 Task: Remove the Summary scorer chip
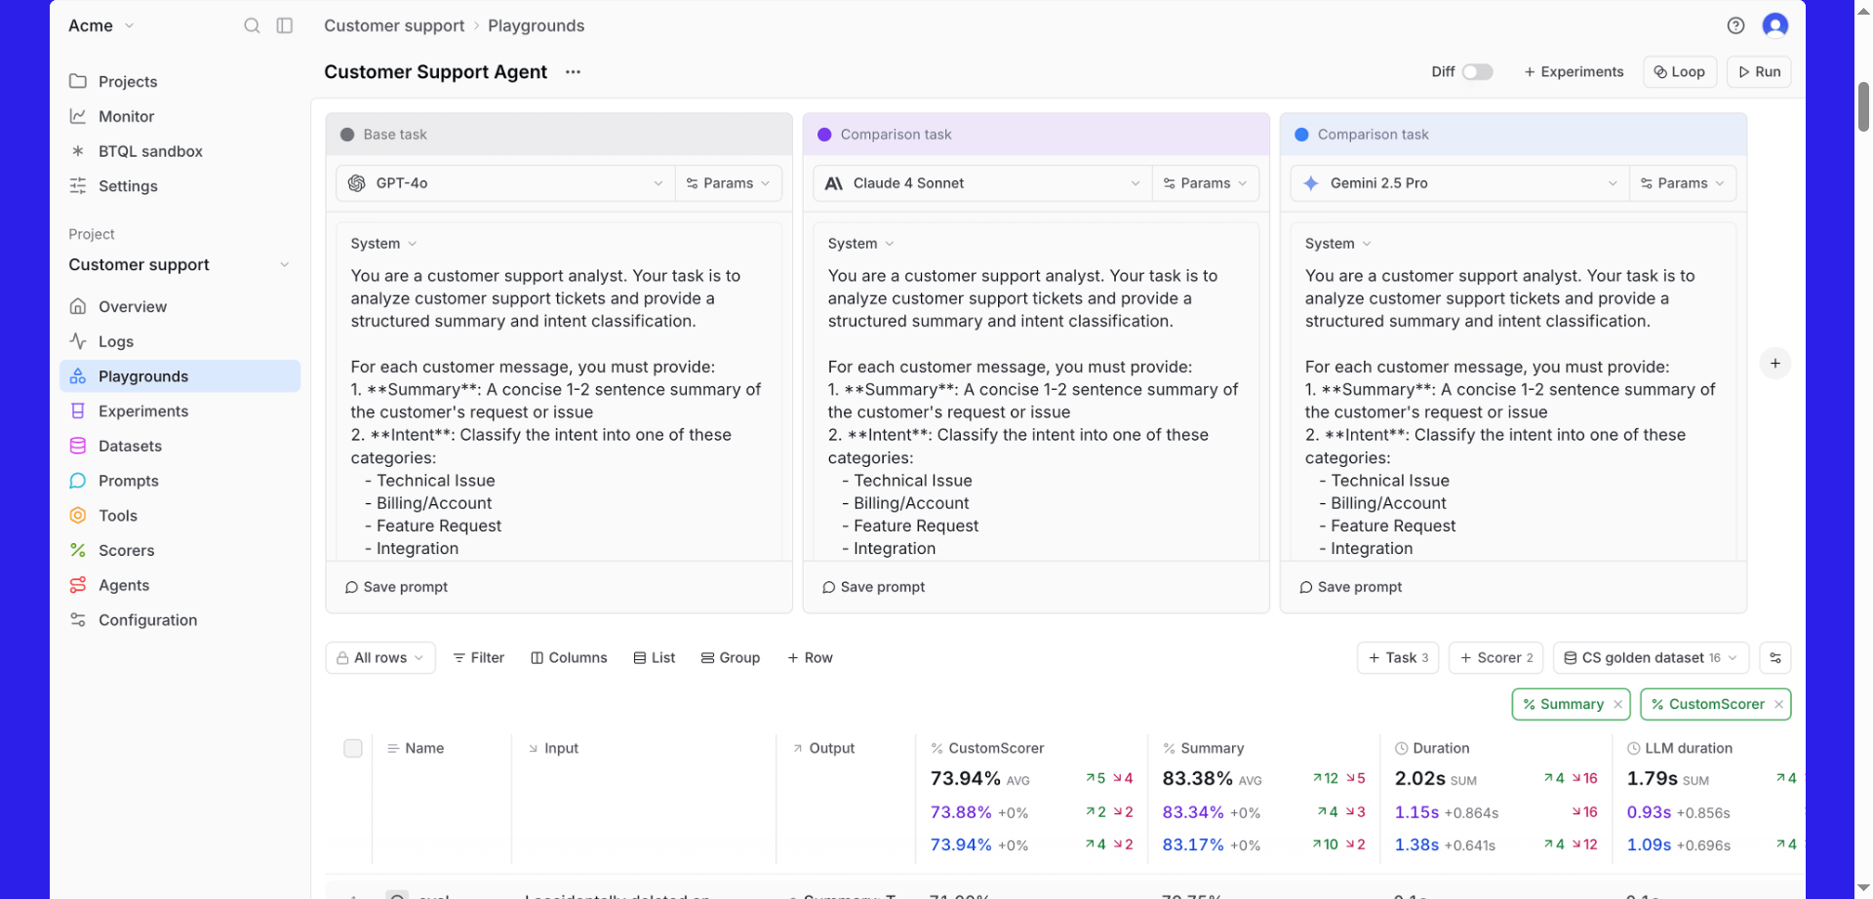pos(1618,704)
